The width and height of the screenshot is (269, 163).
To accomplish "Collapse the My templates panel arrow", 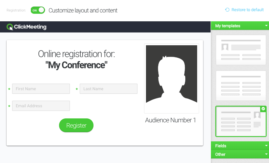I will coord(266,26).
